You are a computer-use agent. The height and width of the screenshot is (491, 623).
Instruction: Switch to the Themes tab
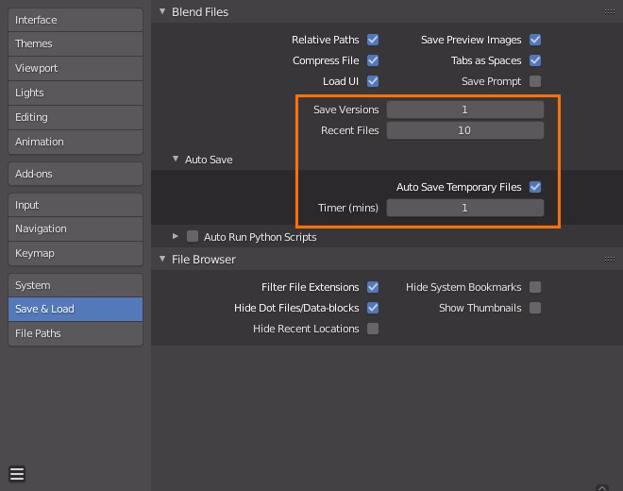coord(76,43)
